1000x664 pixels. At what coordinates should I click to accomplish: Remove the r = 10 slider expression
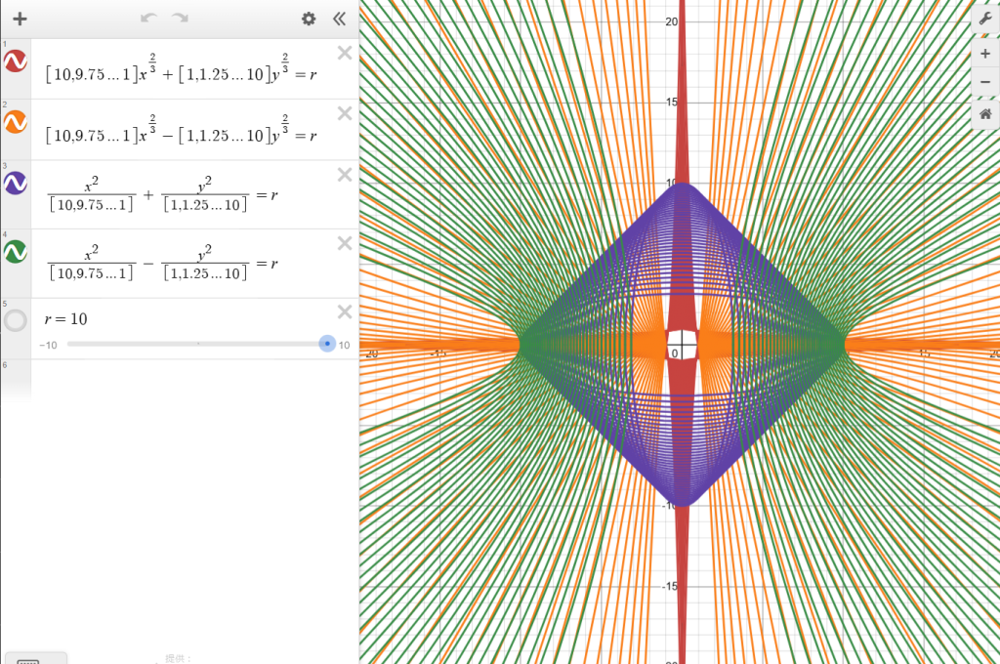pos(344,311)
